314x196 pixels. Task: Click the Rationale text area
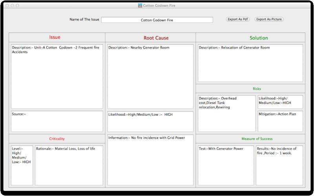69,165
